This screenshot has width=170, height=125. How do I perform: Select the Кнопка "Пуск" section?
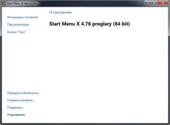coord(16,32)
